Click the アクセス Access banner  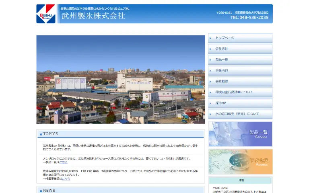[x=241, y=162]
